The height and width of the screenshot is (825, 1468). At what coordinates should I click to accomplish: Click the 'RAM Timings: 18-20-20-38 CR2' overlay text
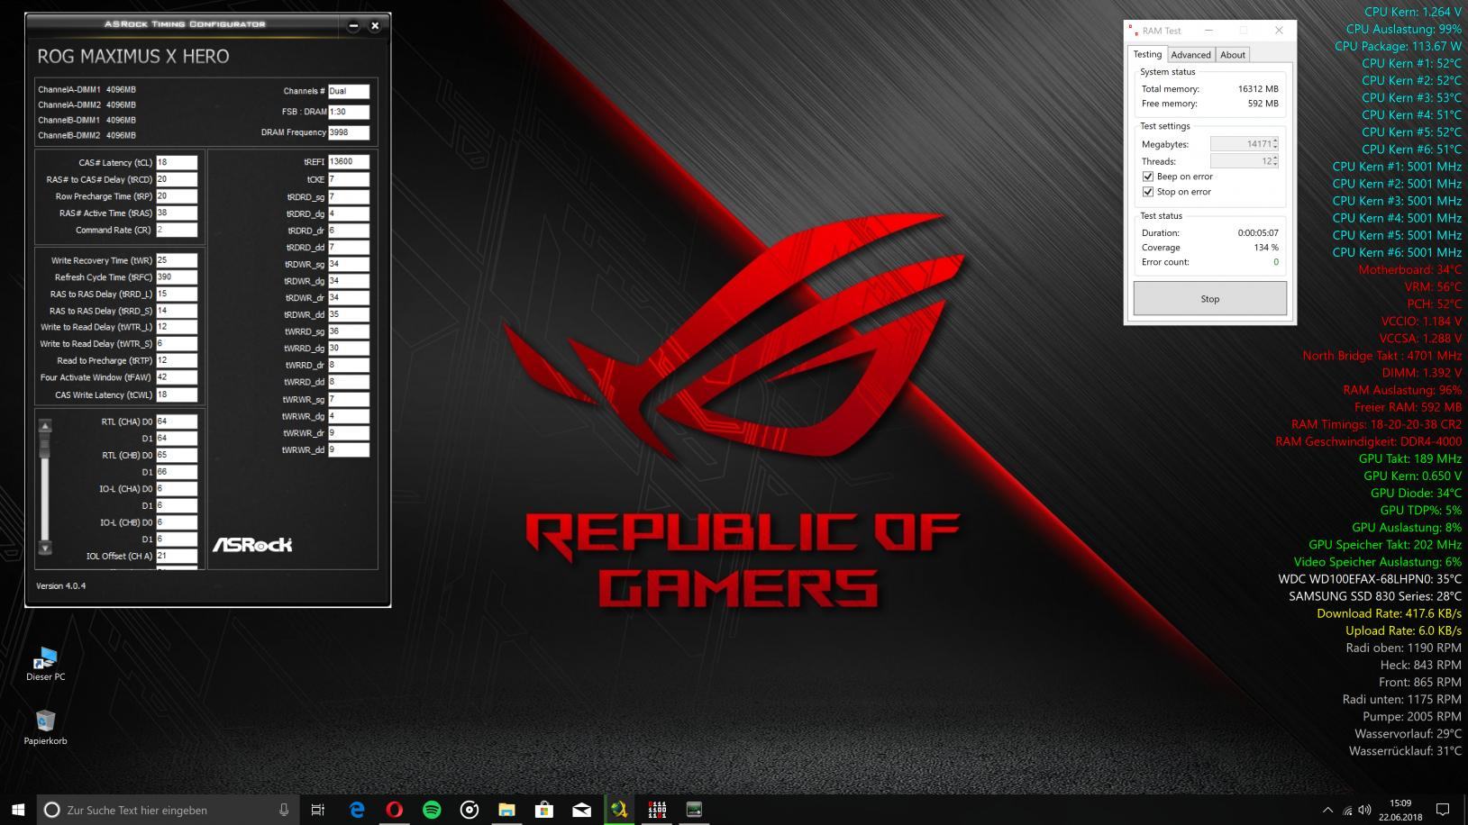pos(1376,424)
